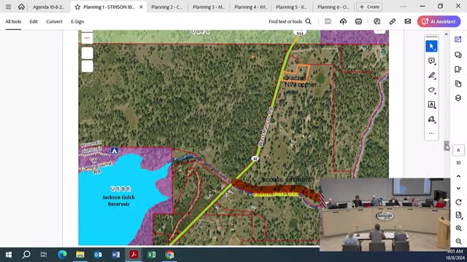Open the E-Sign menu
Image resolution: width=467 pixels, height=262 pixels.
[x=77, y=21]
